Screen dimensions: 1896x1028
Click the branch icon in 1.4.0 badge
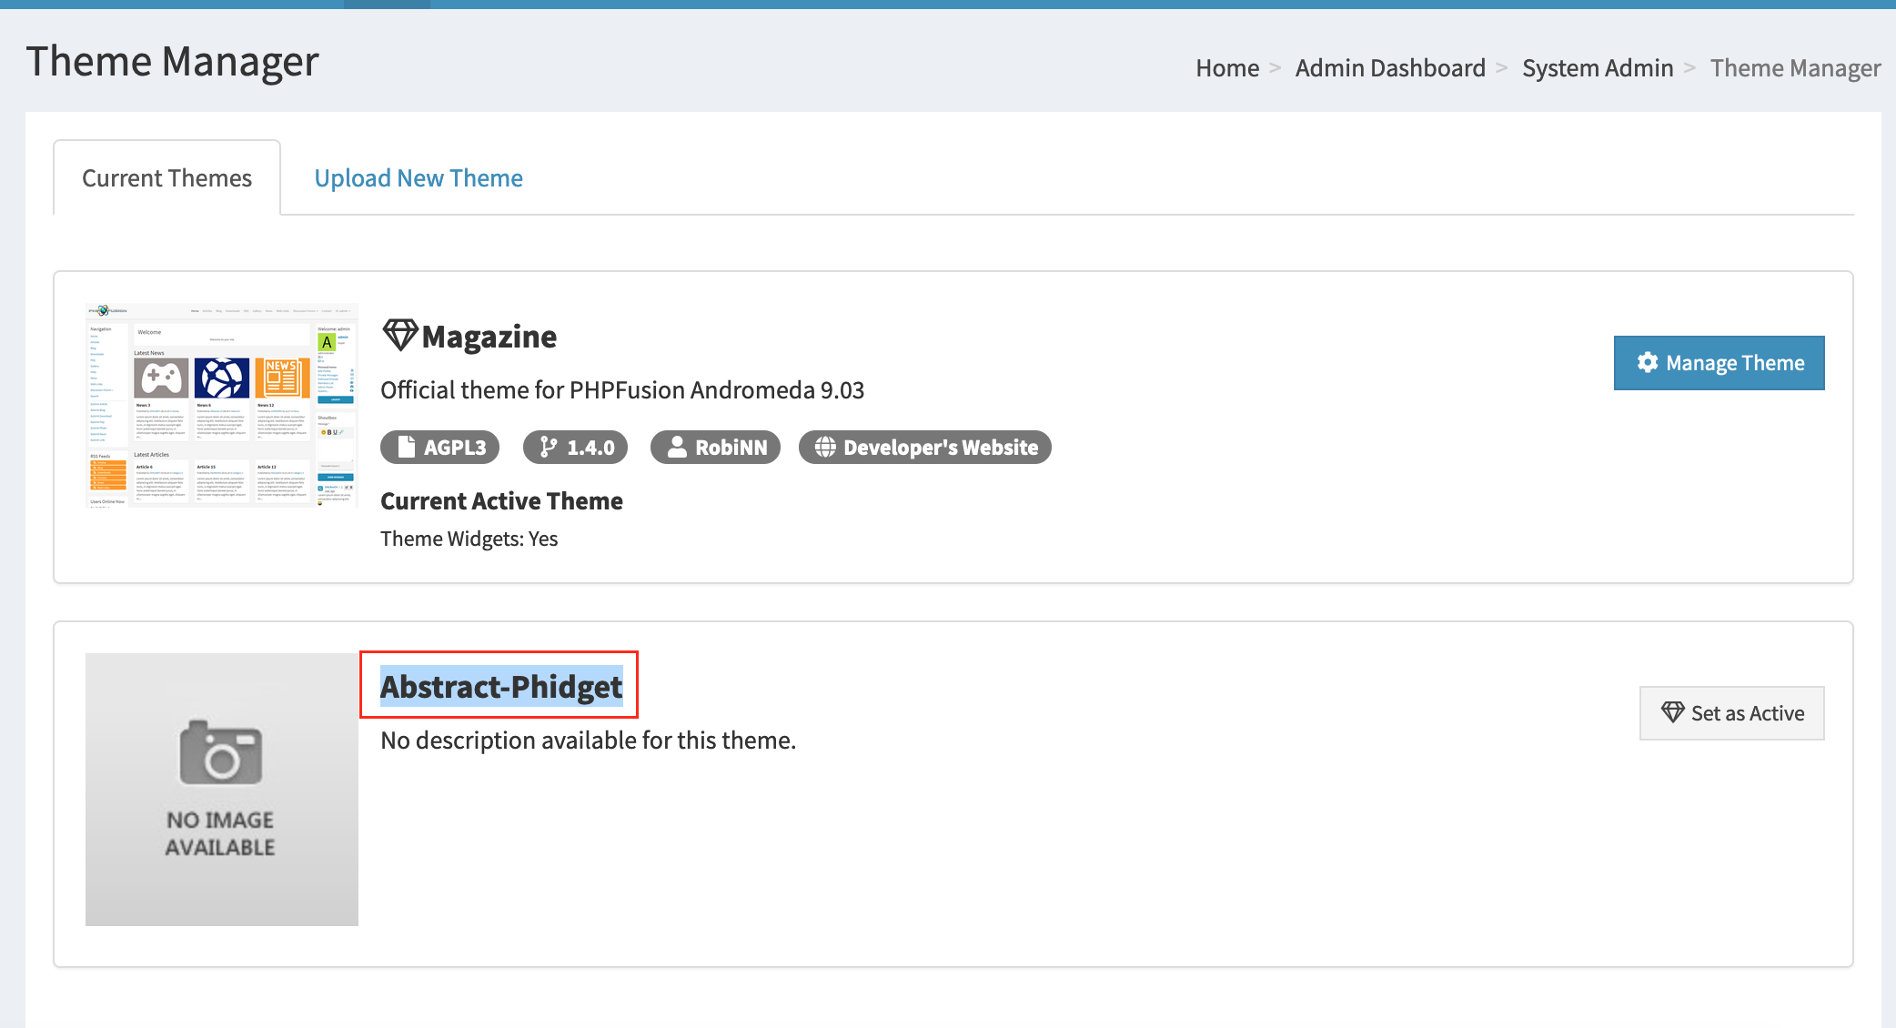(x=548, y=447)
